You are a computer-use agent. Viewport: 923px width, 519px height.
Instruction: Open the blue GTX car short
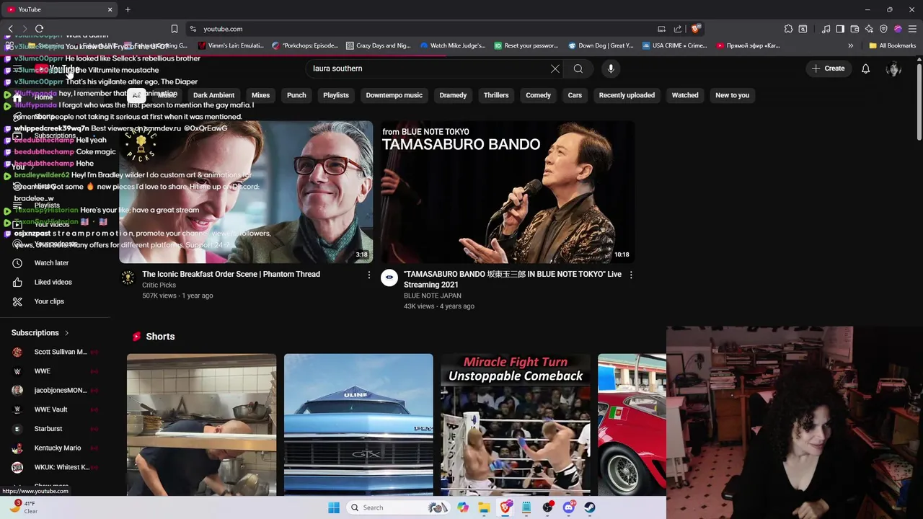[358, 425]
